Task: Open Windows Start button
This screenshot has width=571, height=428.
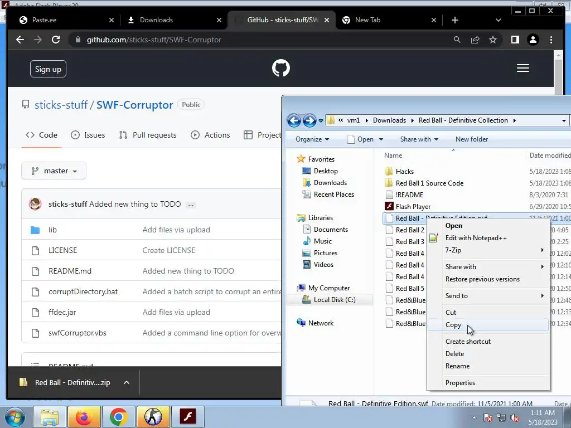Action: click(x=14, y=417)
